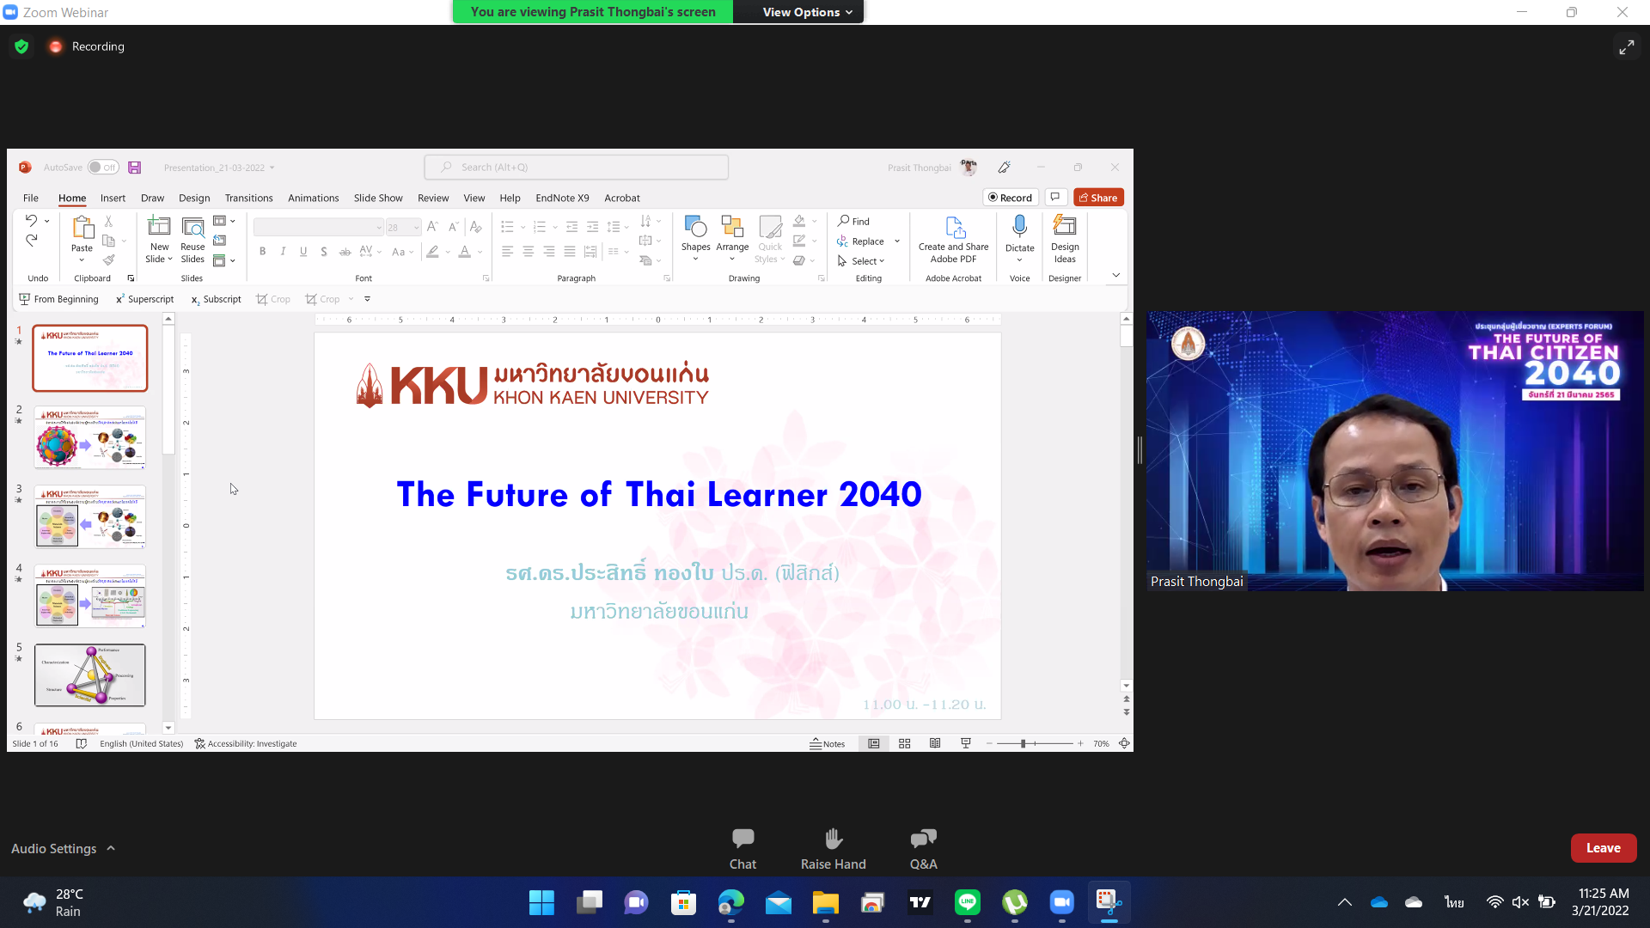Screen dimensions: 1650x928
Task: Switch to Slide Sorter view
Action: 904,744
